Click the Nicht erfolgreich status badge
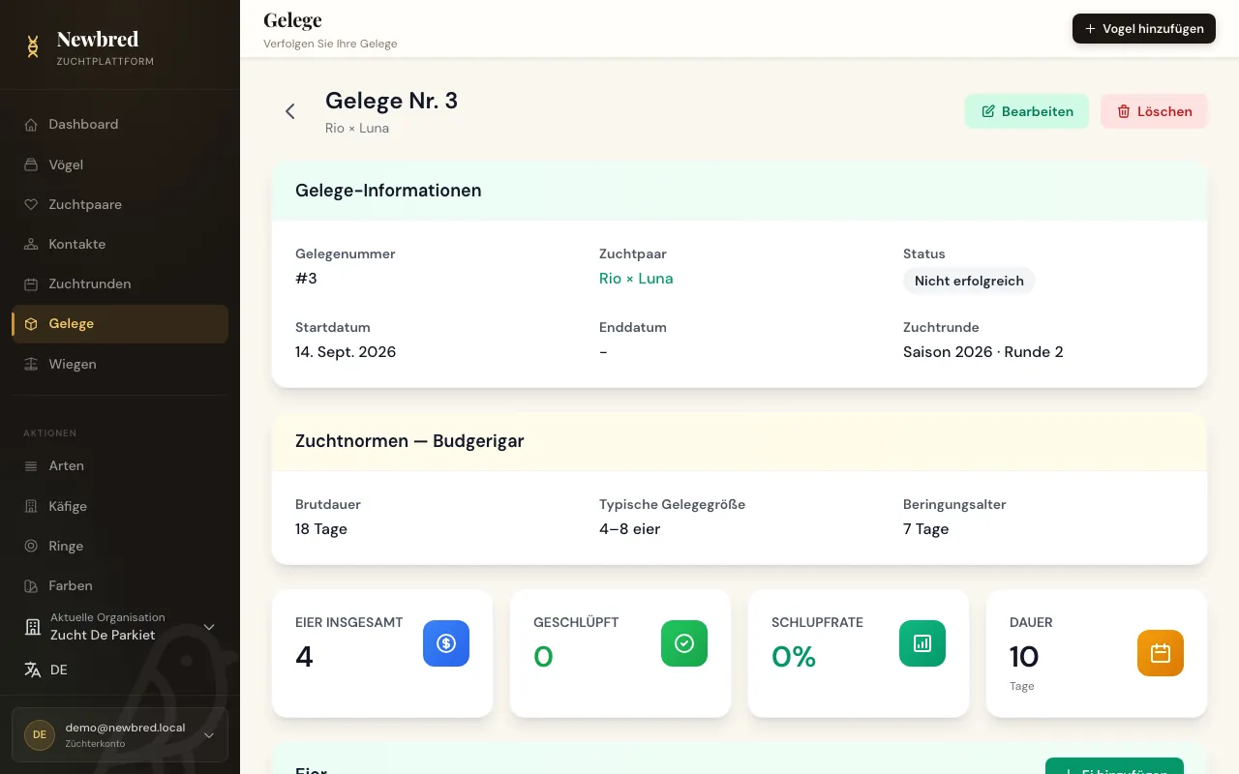Viewport: 1239px width, 774px height. pyautogui.click(x=969, y=281)
